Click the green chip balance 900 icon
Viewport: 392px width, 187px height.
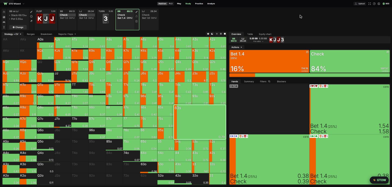(x=383, y=4)
